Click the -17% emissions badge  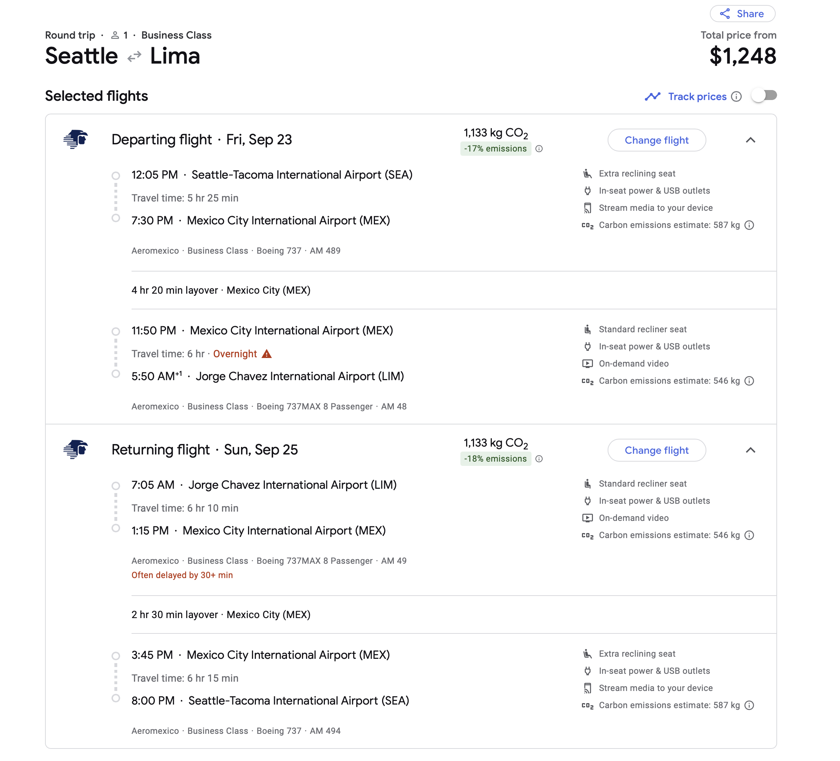tap(495, 149)
